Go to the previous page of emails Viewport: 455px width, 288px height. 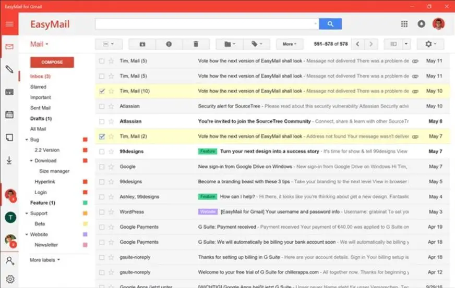coord(357,44)
